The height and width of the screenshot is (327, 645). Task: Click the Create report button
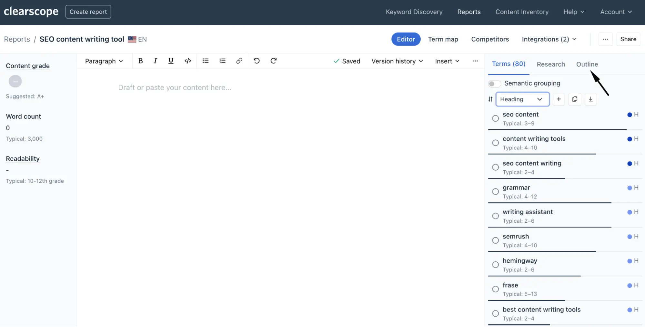tap(88, 12)
